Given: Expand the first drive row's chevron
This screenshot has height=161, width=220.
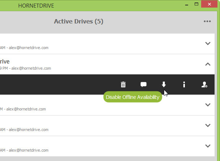Looking at the screenshot, I should pyautogui.click(x=208, y=43).
